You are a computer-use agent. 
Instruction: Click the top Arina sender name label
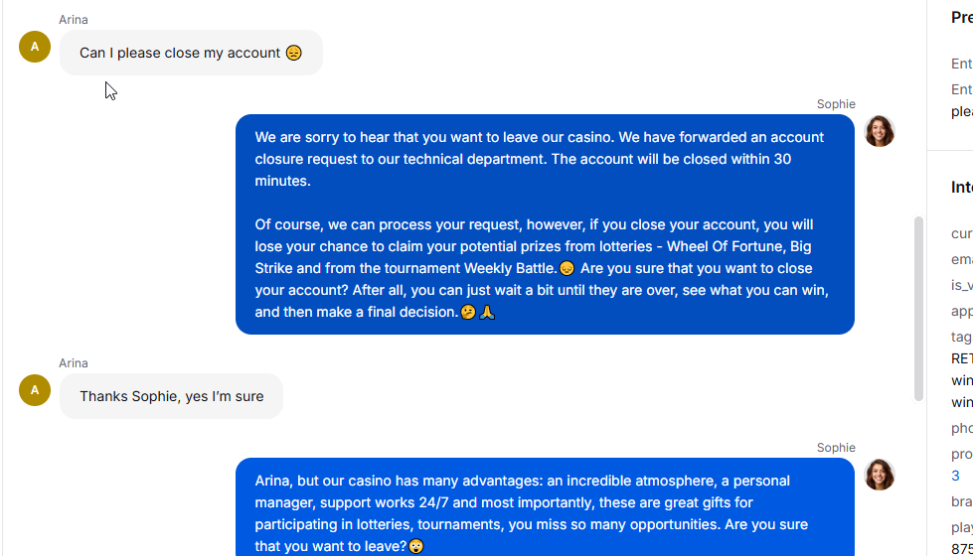[x=74, y=20]
